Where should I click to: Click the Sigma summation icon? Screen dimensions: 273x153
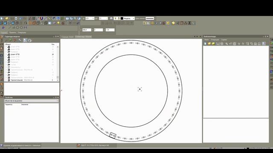tap(189, 23)
